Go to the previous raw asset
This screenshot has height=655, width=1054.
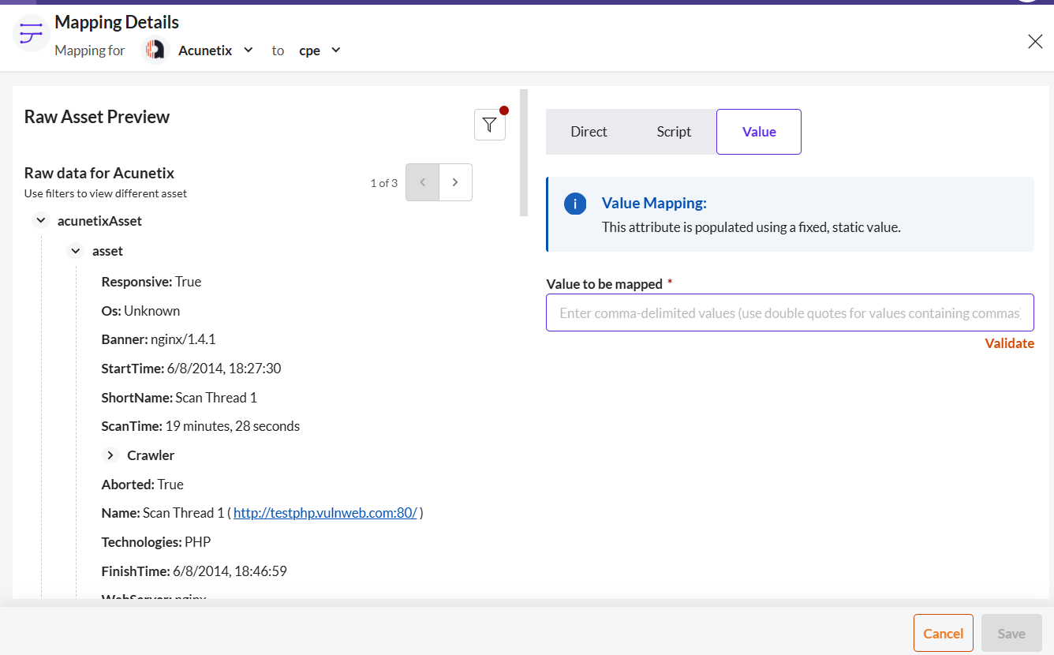point(423,182)
